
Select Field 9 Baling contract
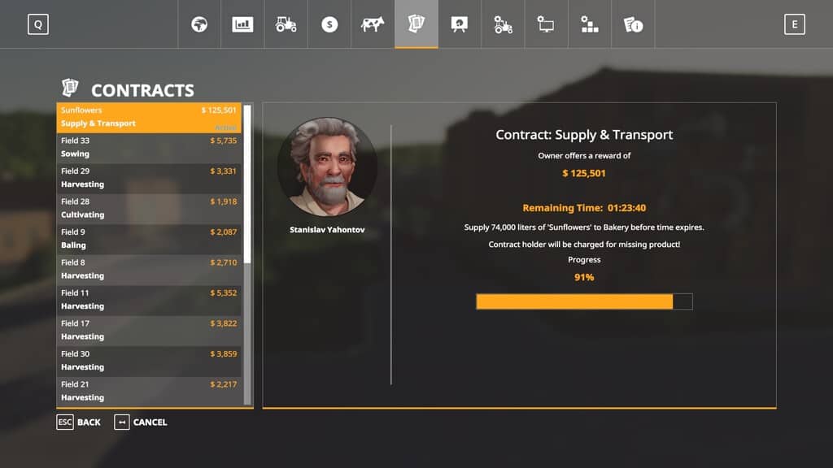[149, 239]
